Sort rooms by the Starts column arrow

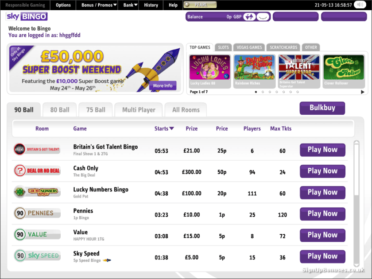click(x=171, y=128)
